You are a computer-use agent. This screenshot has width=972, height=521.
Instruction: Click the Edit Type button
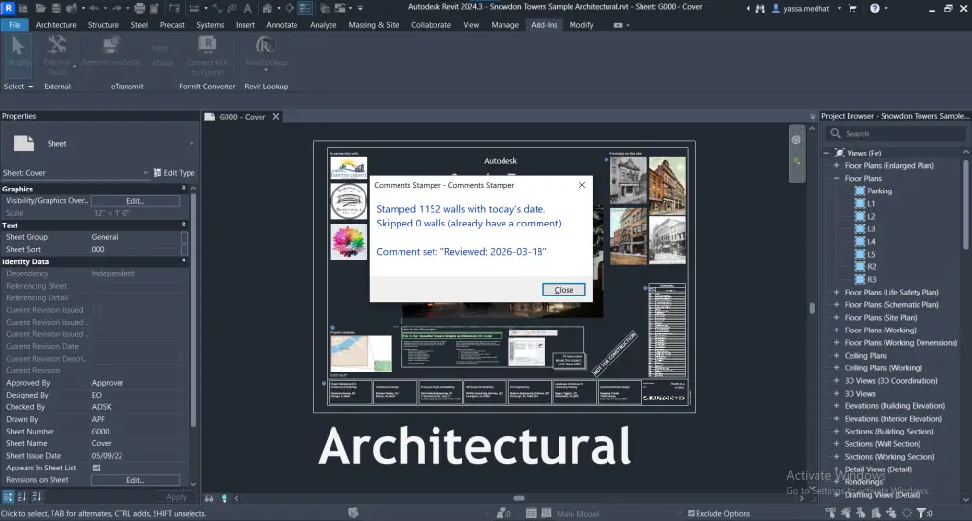coord(174,172)
